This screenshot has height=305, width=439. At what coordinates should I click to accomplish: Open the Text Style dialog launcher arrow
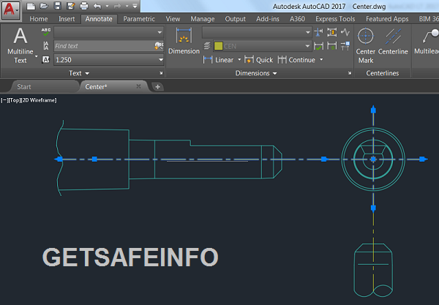[161, 73]
